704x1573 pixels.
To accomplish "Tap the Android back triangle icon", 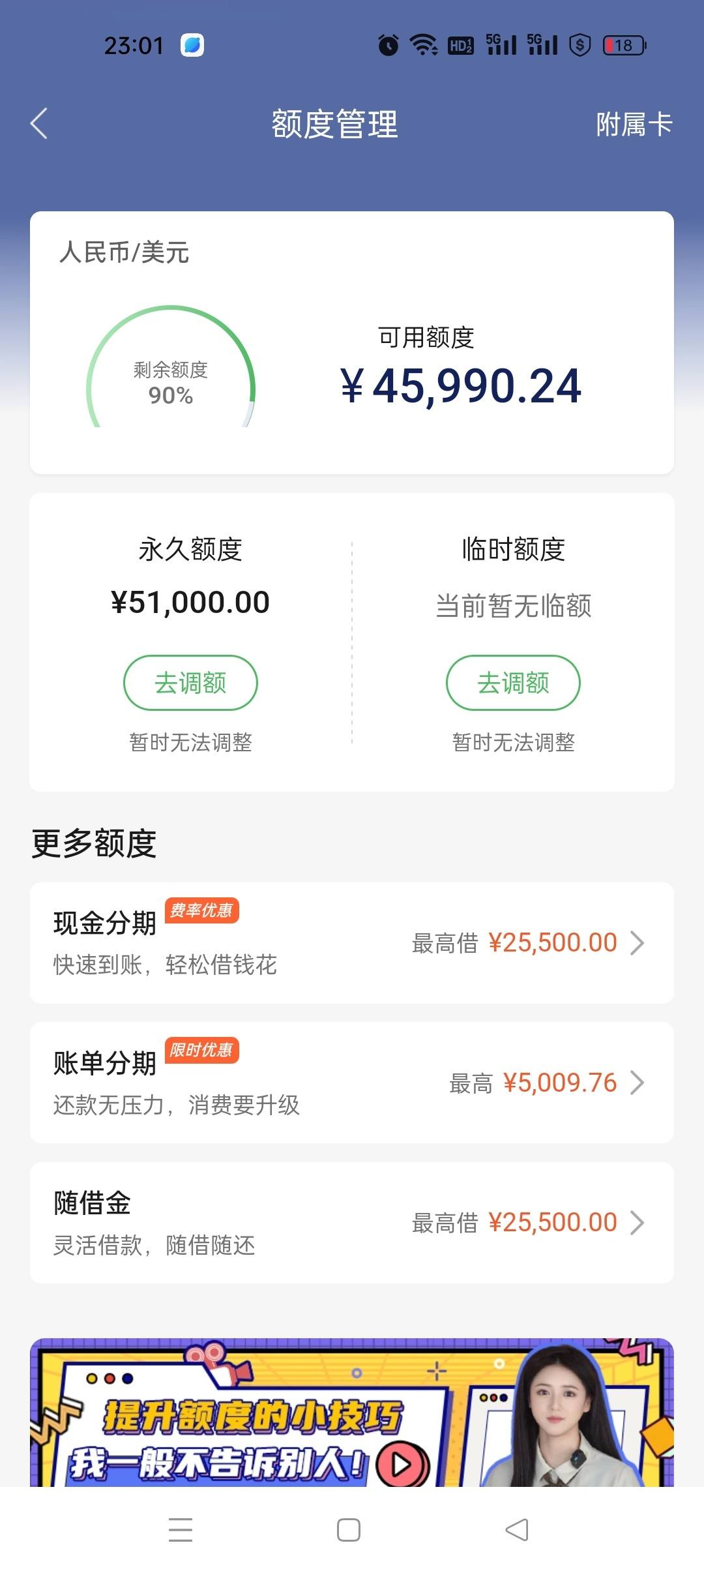I will point(517,1530).
